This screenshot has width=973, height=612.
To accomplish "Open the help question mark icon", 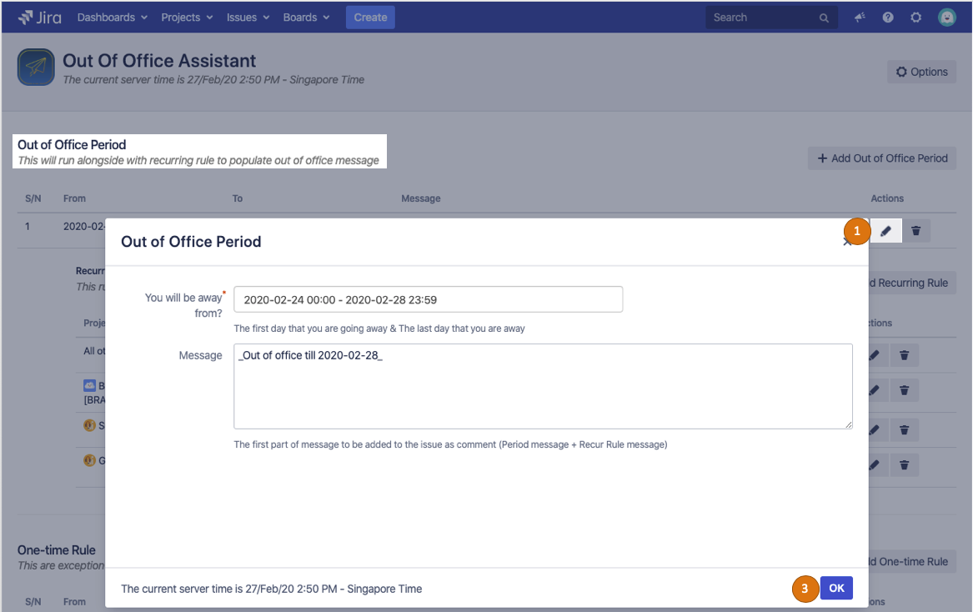I will coord(888,18).
